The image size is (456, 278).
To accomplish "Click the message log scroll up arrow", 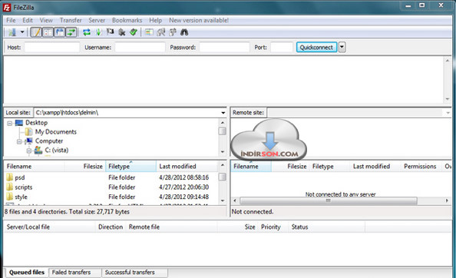I will pyautogui.click(x=448, y=61).
